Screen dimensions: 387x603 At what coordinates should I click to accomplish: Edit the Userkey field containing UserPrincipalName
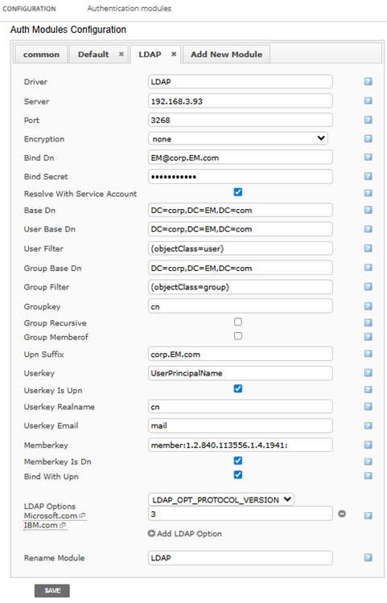coord(241,373)
